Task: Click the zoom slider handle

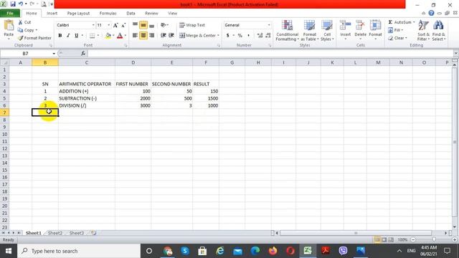Action: point(434,239)
